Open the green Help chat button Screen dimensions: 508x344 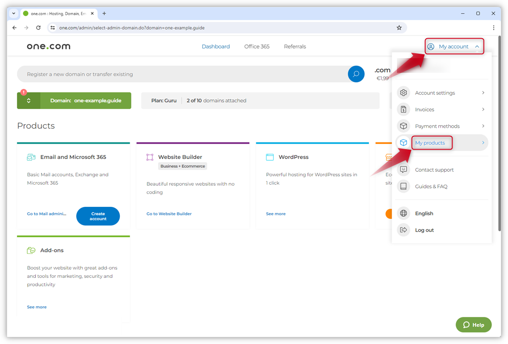[473, 325]
